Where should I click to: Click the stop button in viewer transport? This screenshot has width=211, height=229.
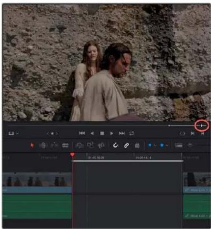point(102,133)
